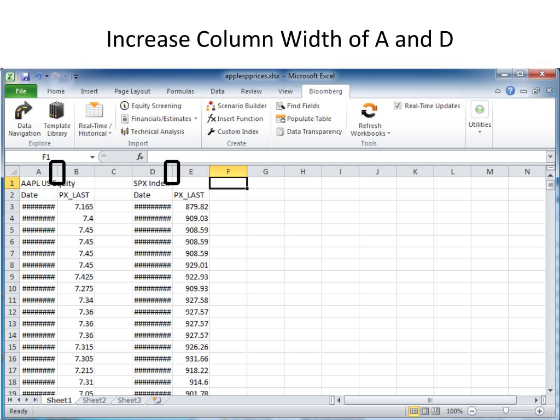Click the fx insert function button in formula bar
Screen dimensions: 560x420
click(x=140, y=157)
